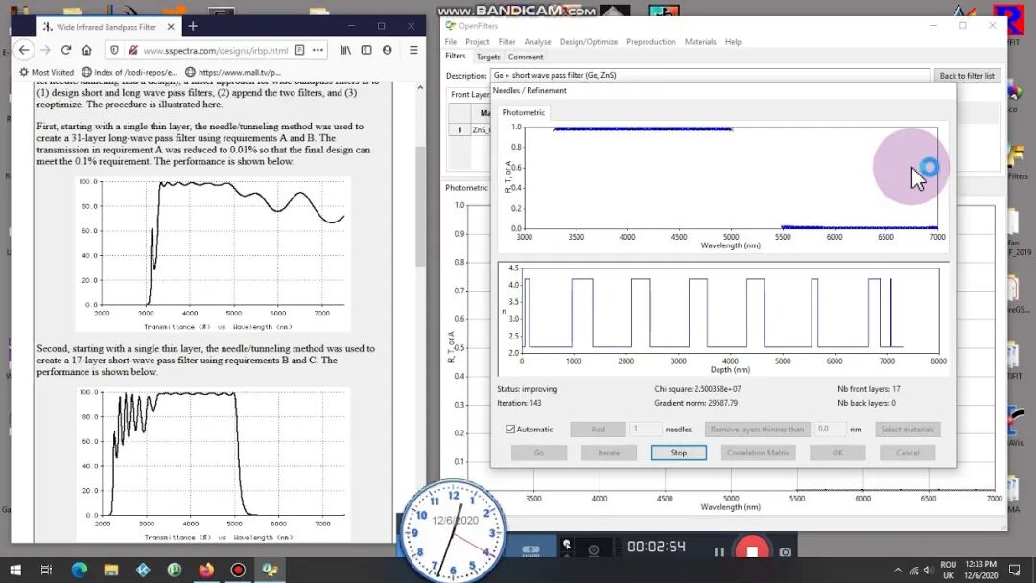The width and height of the screenshot is (1036, 583).
Task: Open Most Visited bookmarks folder
Action: click(46, 72)
